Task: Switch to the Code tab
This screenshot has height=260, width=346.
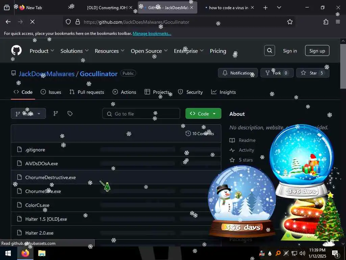Action: (23, 92)
